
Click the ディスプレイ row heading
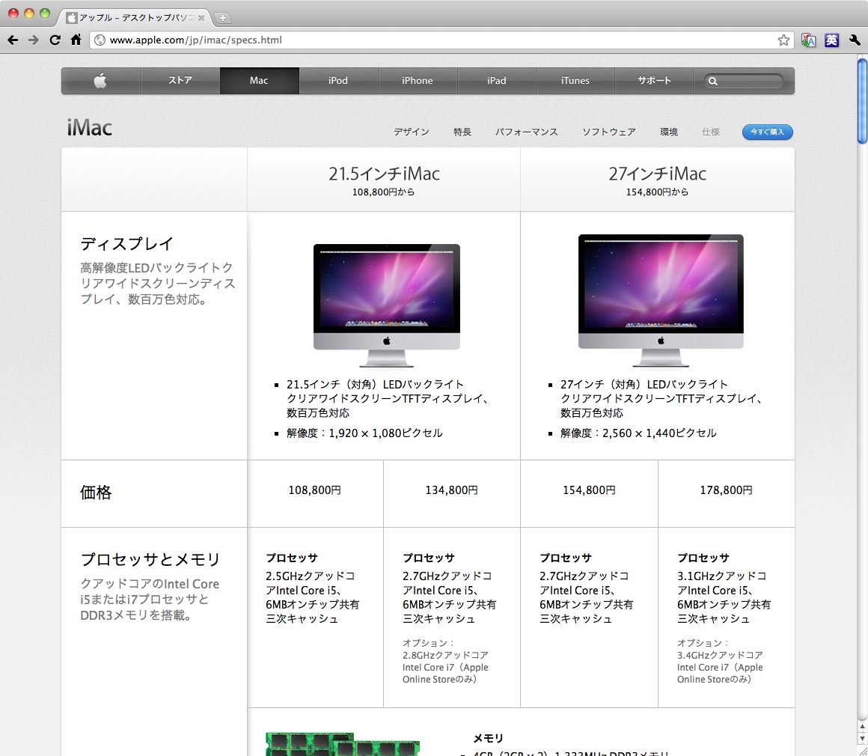127,244
